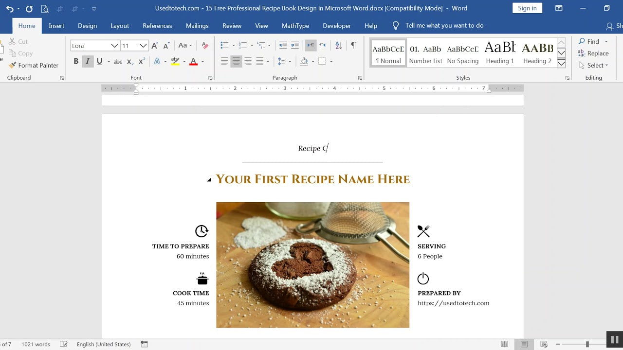
Task: Apply superscript formatting
Action: [142, 62]
